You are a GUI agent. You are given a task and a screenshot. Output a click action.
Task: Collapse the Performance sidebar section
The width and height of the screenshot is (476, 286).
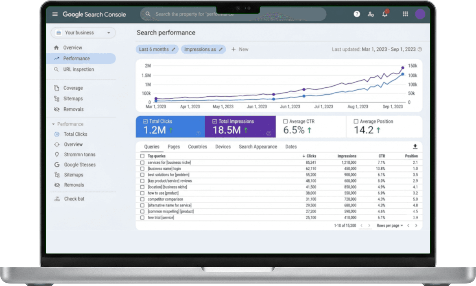[53, 124]
